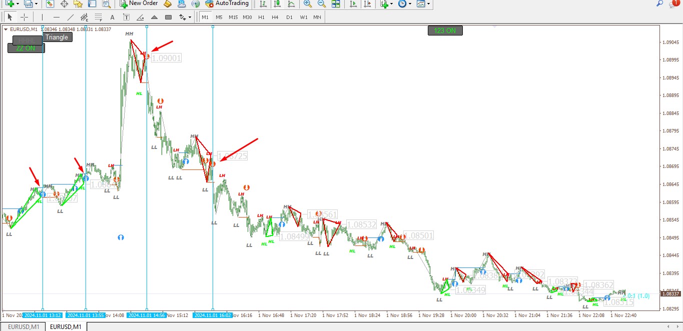Viewport: 683px width, 331px height.
Task: Expand the templates dropdown
Action: pos(429,4)
